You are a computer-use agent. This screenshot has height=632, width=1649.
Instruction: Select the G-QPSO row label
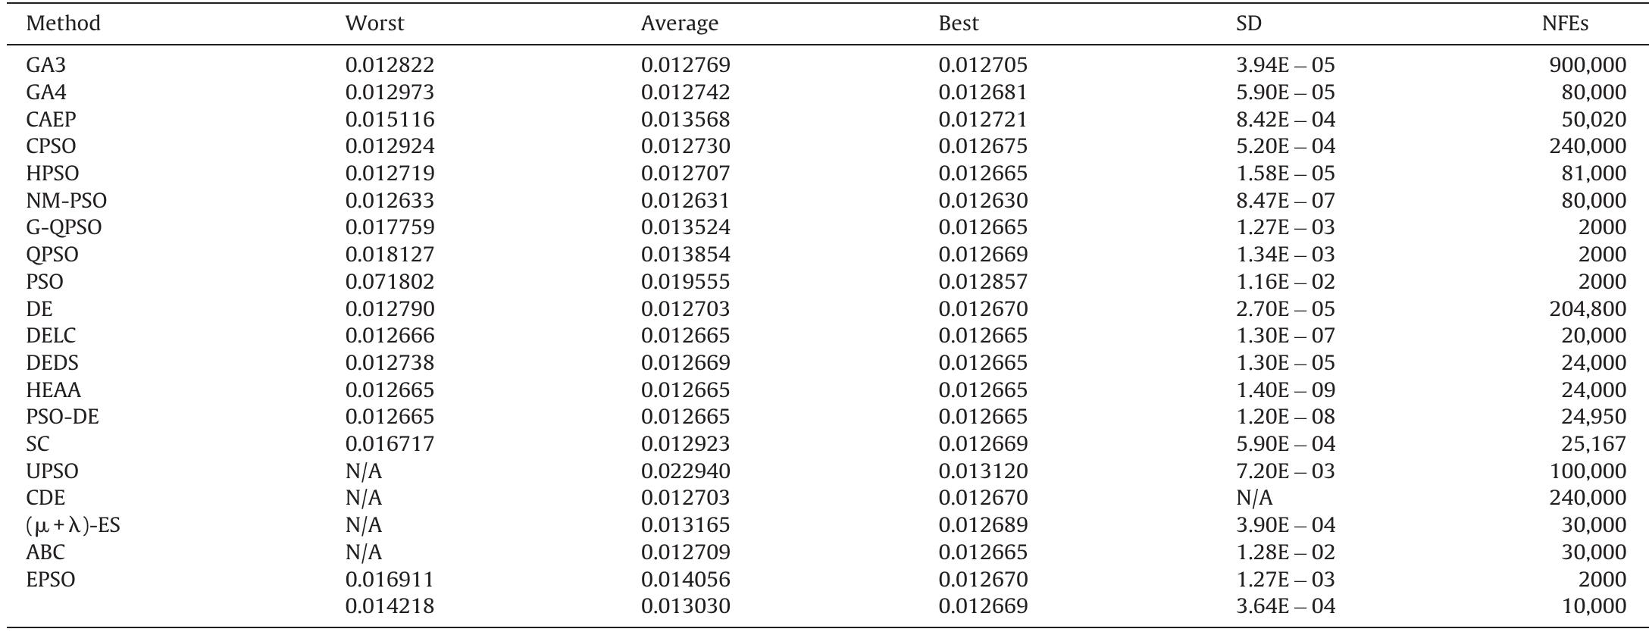[64, 227]
